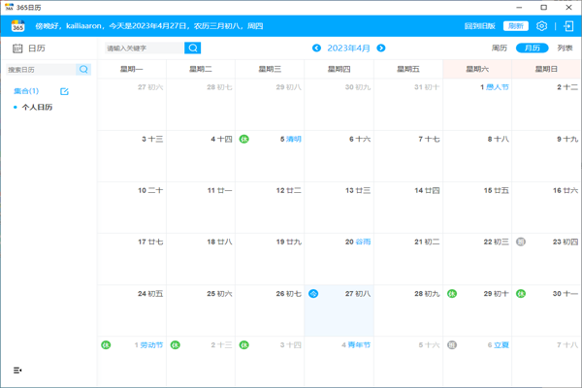Go to the next month arrow
This screenshot has width=582, height=388.
click(381, 48)
